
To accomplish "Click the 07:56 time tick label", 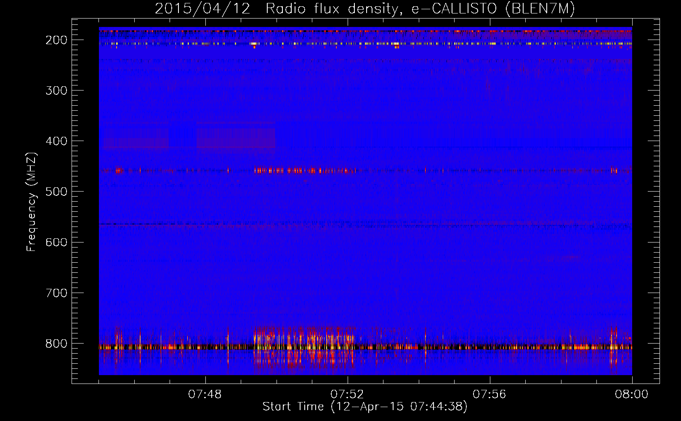I will pyautogui.click(x=489, y=394).
